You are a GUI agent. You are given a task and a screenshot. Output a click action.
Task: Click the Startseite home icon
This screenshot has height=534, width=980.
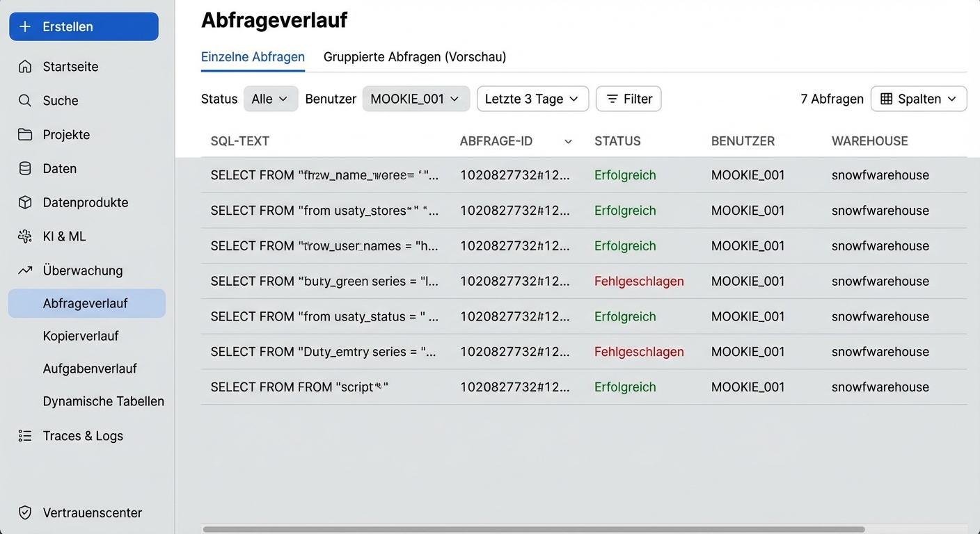[25, 67]
